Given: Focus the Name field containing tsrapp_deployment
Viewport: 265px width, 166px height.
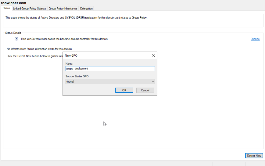Looking at the screenshot, I should click(x=110, y=69).
